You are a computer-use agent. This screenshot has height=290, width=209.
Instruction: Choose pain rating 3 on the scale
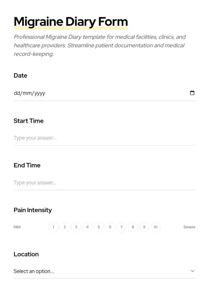(76, 227)
